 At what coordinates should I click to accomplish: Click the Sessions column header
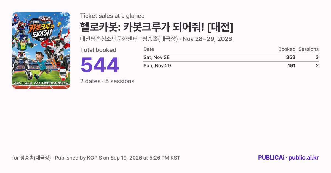[x=308, y=49]
